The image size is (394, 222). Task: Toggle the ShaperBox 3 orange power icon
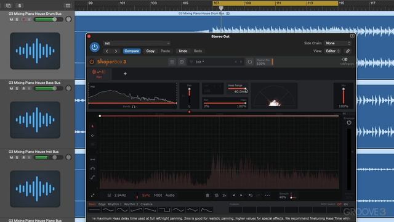pos(92,62)
